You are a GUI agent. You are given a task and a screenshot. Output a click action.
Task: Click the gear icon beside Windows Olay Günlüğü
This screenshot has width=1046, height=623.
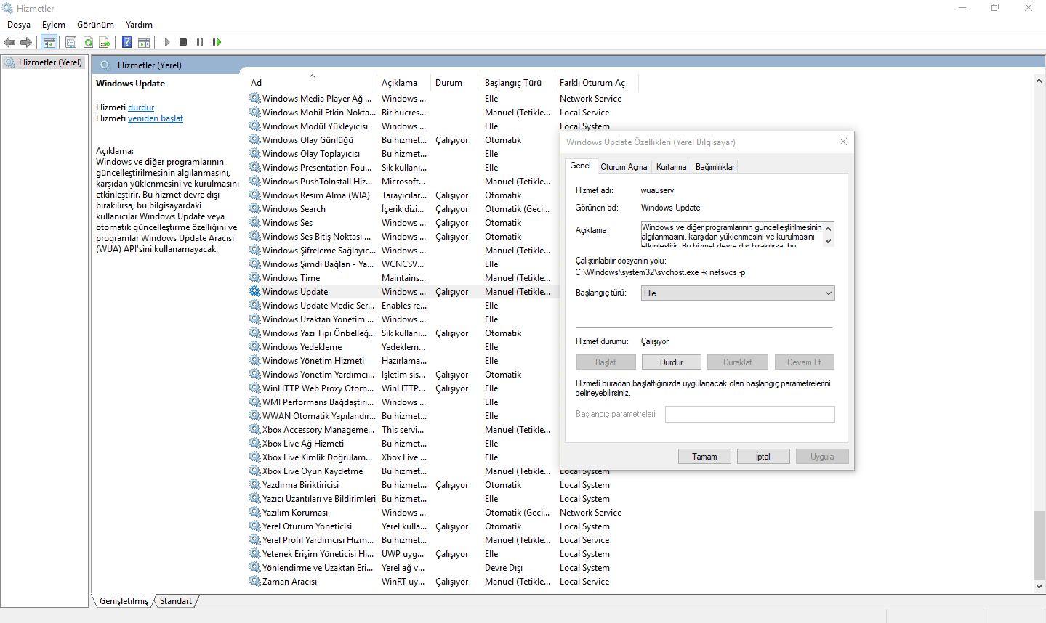(x=255, y=140)
